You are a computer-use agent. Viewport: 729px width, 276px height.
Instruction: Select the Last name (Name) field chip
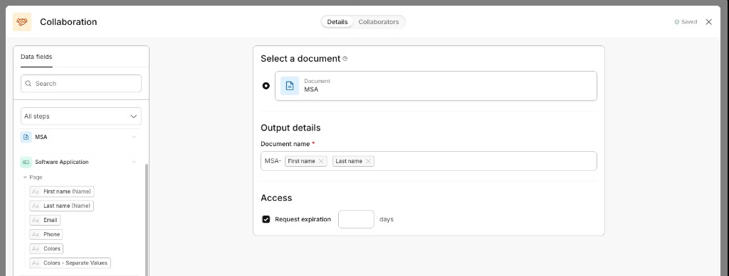[61, 206]
